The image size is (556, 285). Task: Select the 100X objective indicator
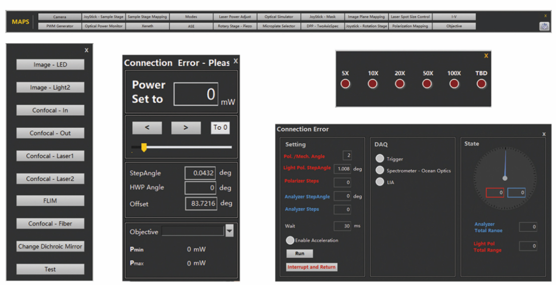454,84
